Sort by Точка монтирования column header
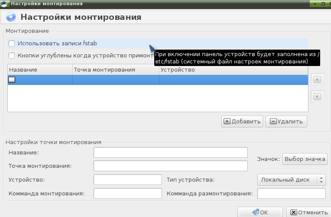331x217 pixels. pos(116,70)
